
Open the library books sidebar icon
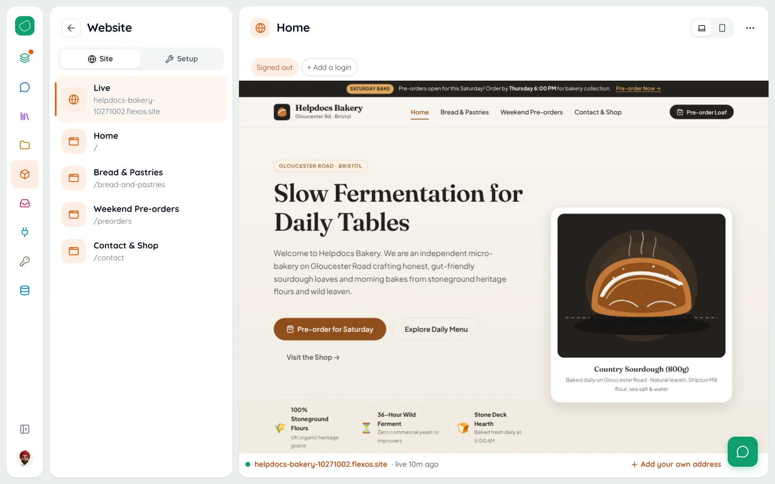(x=25, y=116)
